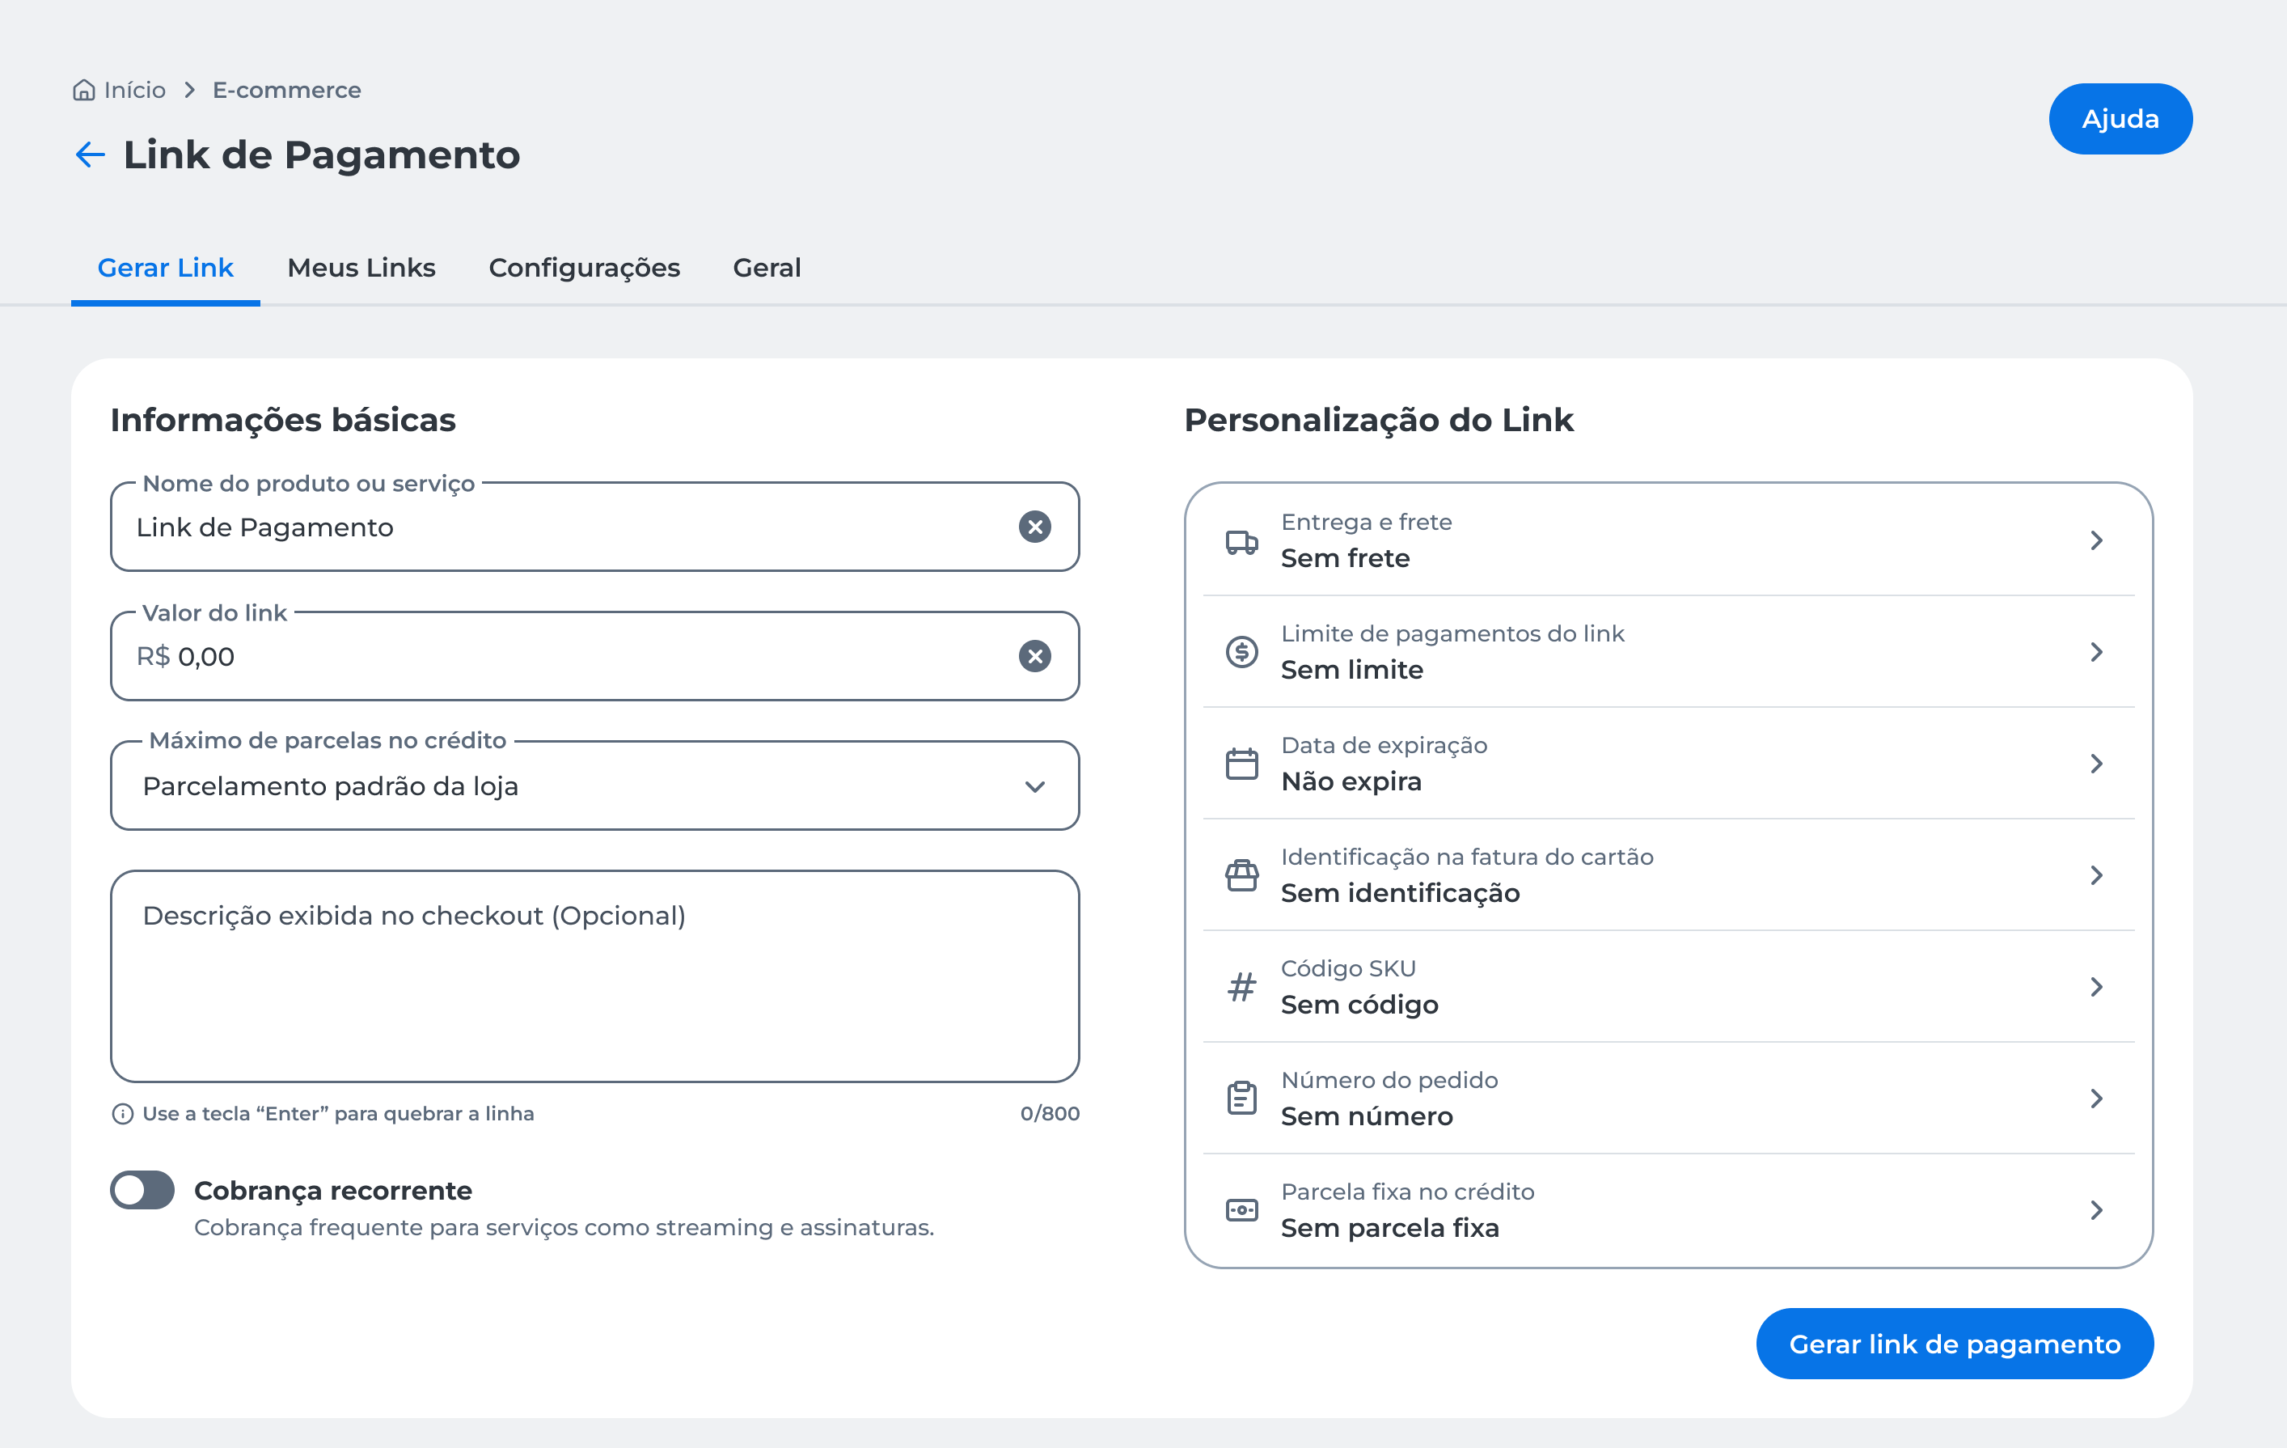Click the Informações básicas heading

pos(283,420)
